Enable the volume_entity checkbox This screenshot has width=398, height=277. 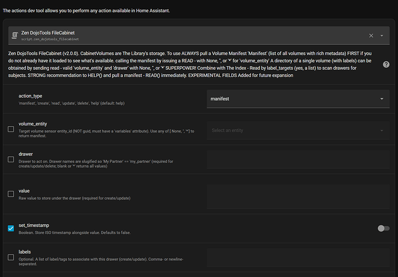tap(11, 129)
